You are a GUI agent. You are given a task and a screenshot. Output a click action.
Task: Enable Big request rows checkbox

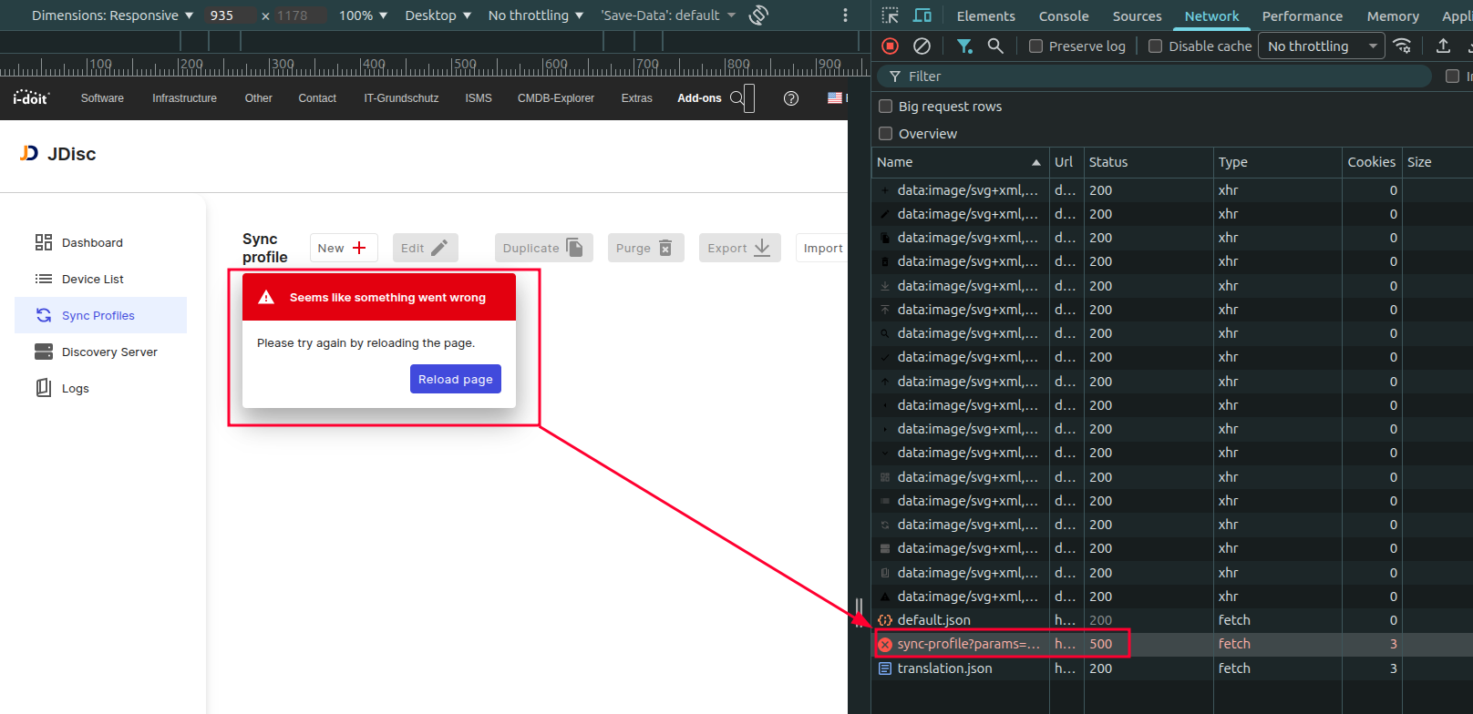pos(885,107)
